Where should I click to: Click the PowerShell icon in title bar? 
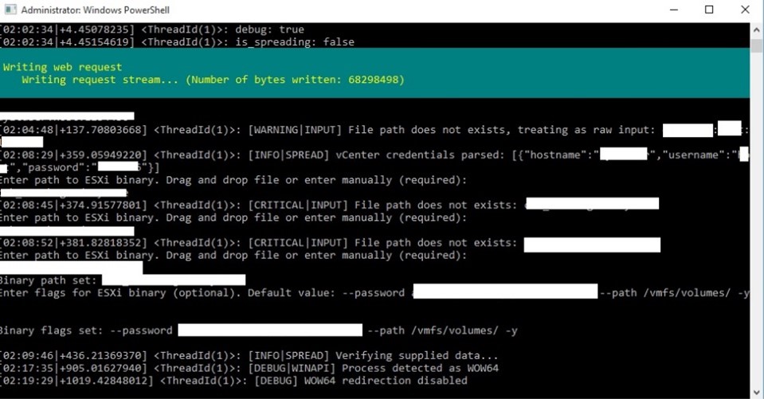(x=10, y=10)
